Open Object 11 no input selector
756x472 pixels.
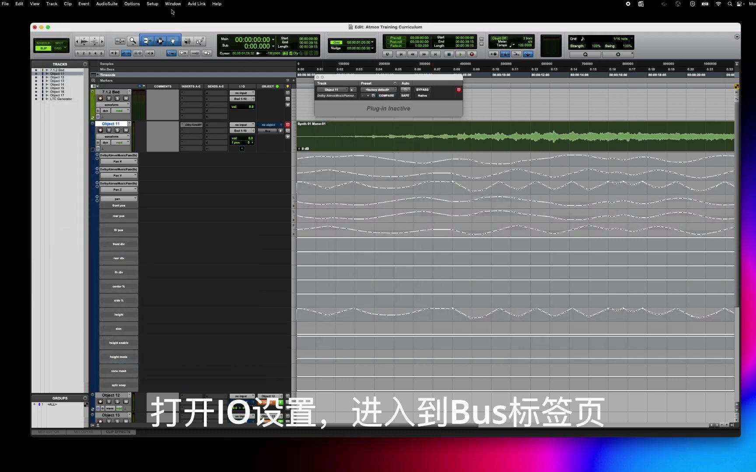[242, 125]
